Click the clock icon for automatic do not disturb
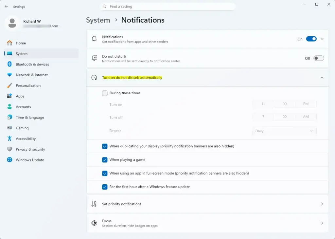335x239 pixels. [x=94, y=78]
